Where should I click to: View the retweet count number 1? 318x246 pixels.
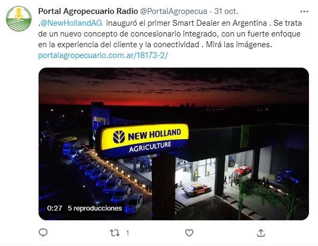[128, 233]
